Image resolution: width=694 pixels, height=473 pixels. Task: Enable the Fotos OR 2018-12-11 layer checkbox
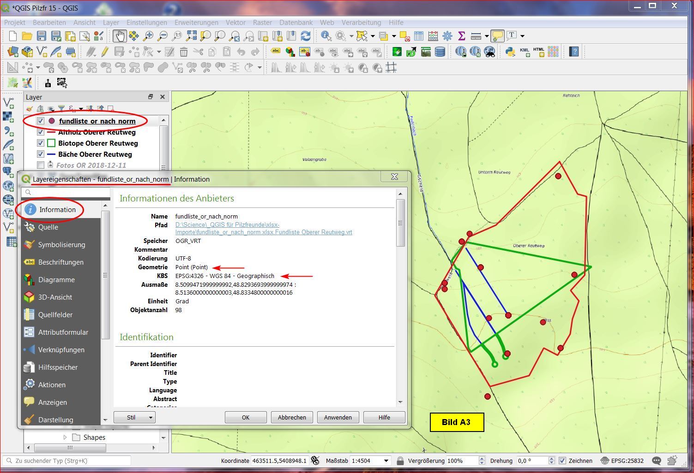pyautogui.click(x=41, y=165)
